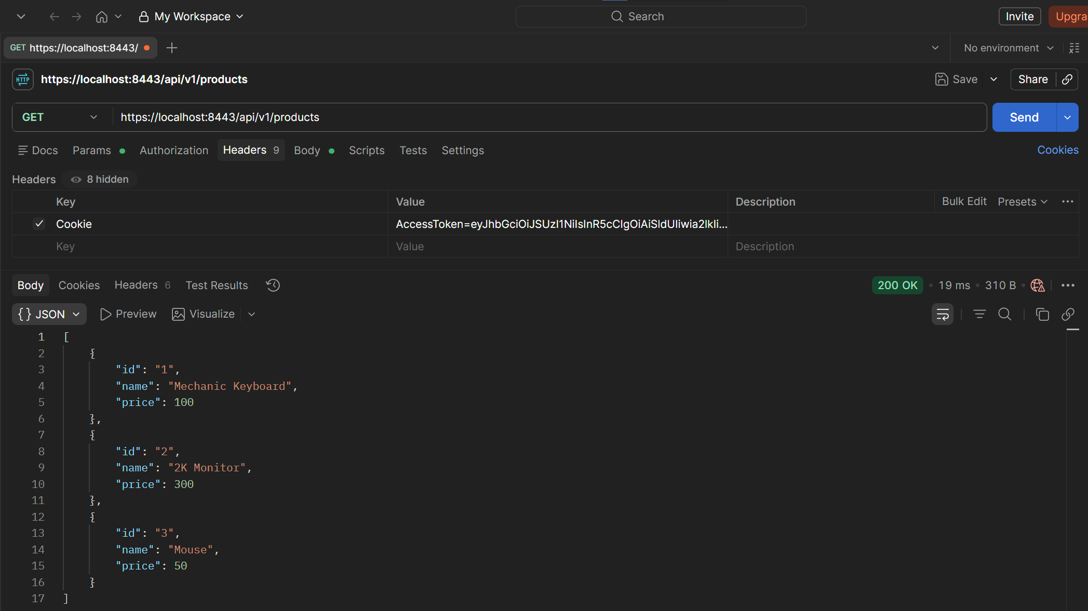Click the Preview play icon
The image size is (1088, 611).
tap(105, 314)
